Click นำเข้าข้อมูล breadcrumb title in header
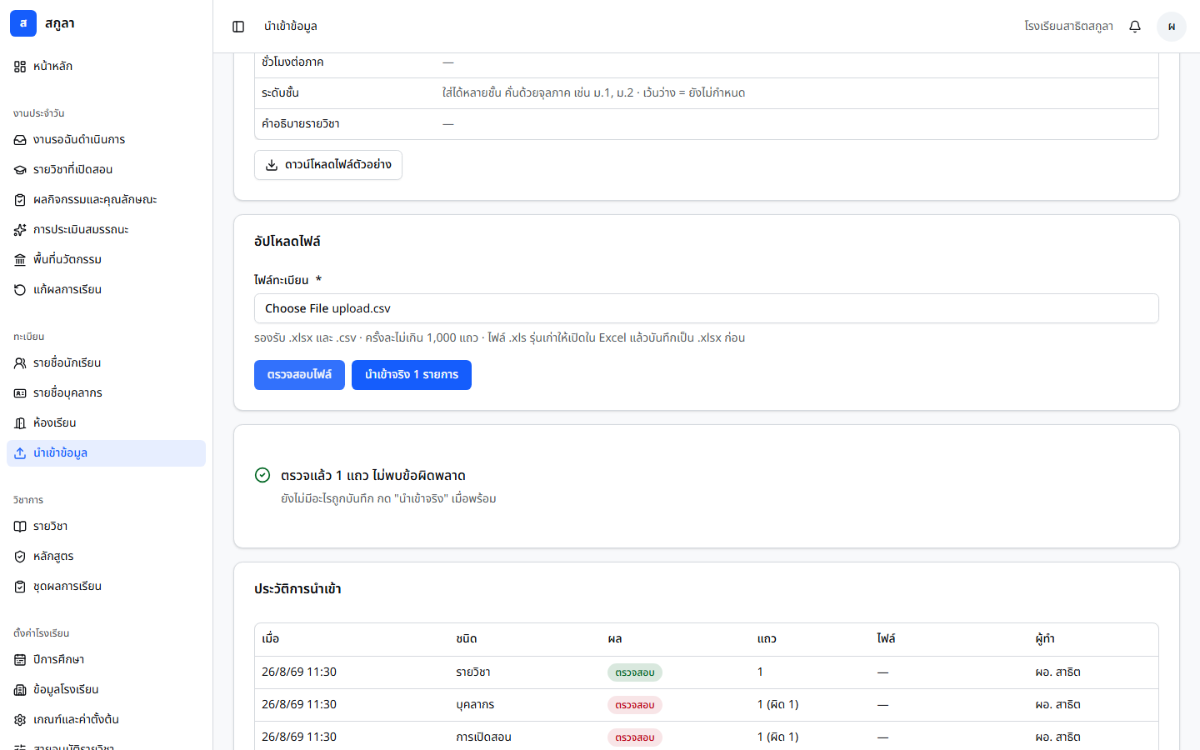 point(291,27)
